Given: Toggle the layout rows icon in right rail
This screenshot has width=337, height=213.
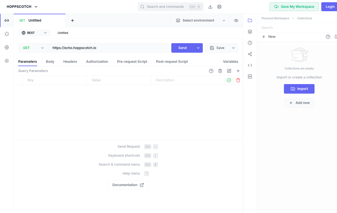Looking at the screenshot, I should coord(250,77).
